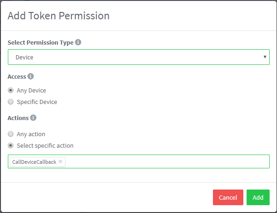Choose the Select specific action radio
Screen dimensions: 277x213
11,145
